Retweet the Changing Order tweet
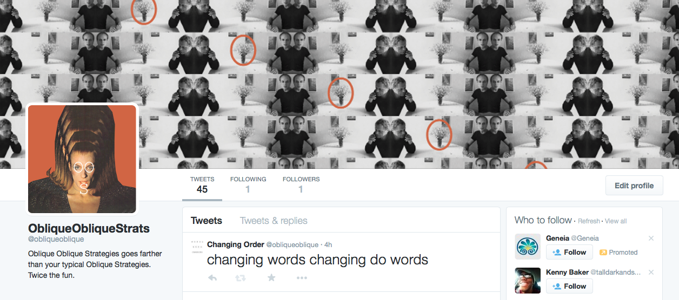This screenshot has height=300, width=679. click(x=241, y=278)
